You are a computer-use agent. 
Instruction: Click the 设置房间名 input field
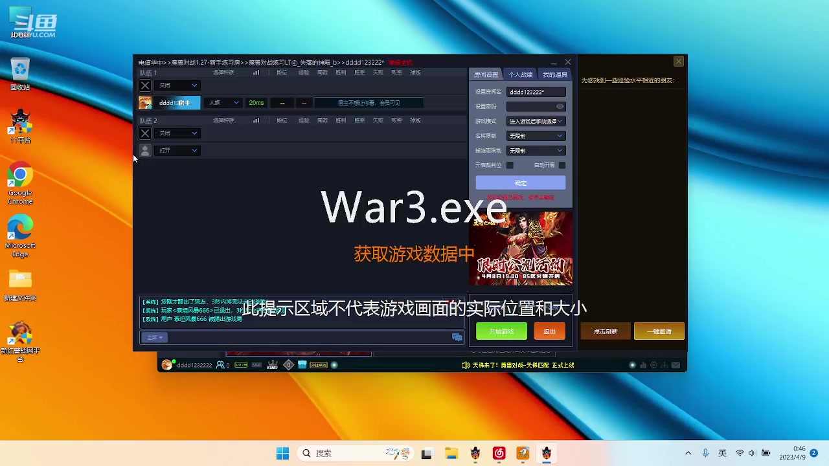coord(536,92)
